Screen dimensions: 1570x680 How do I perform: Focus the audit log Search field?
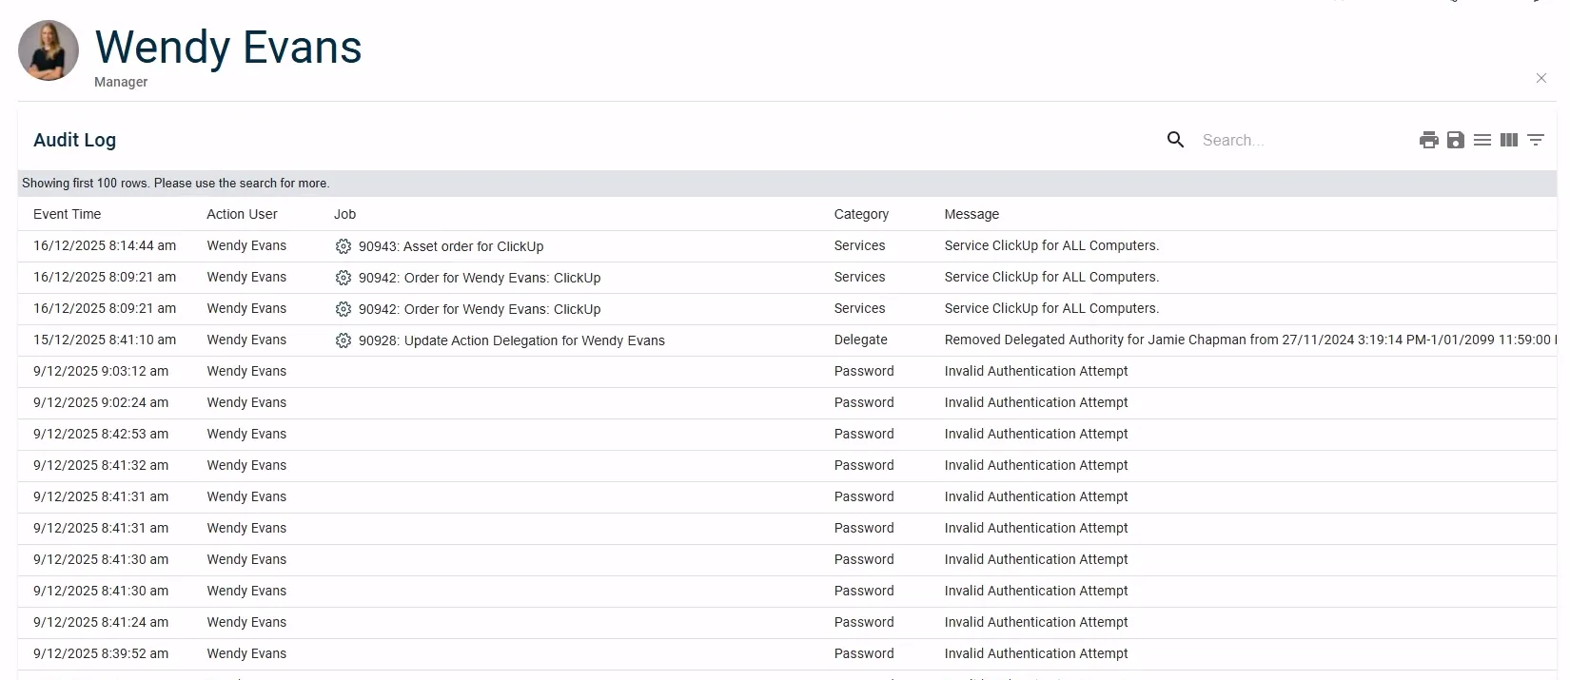point(1299,140)
